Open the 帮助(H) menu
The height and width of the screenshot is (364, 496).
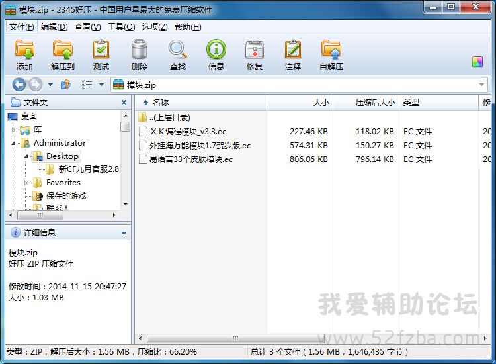point(188,27)
